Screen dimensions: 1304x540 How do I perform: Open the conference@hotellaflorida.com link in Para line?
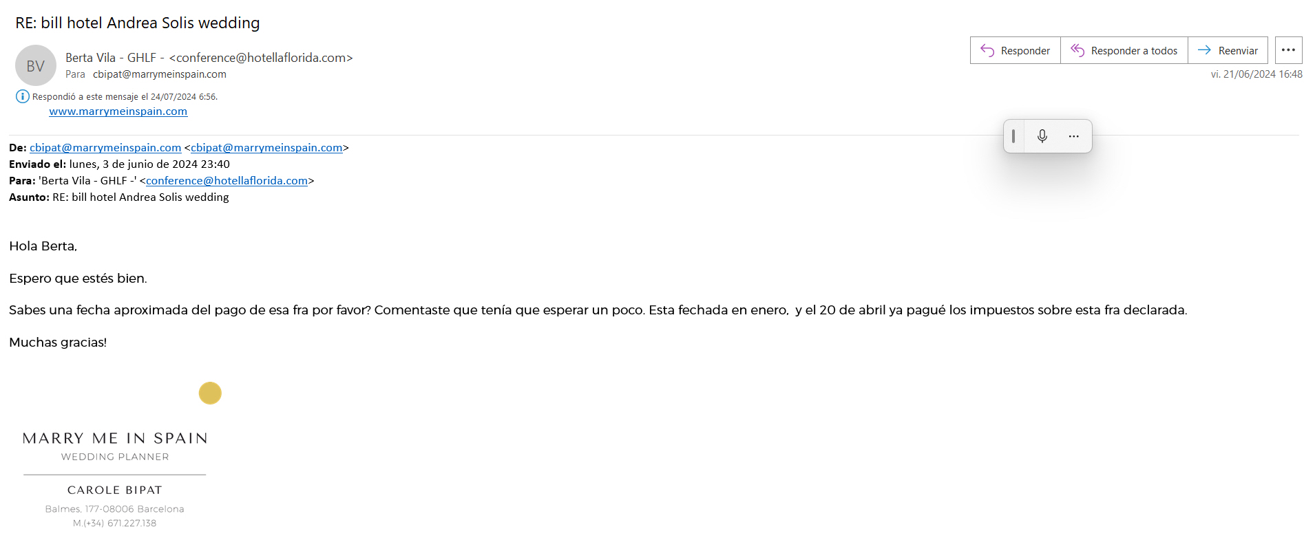[227, 181]
